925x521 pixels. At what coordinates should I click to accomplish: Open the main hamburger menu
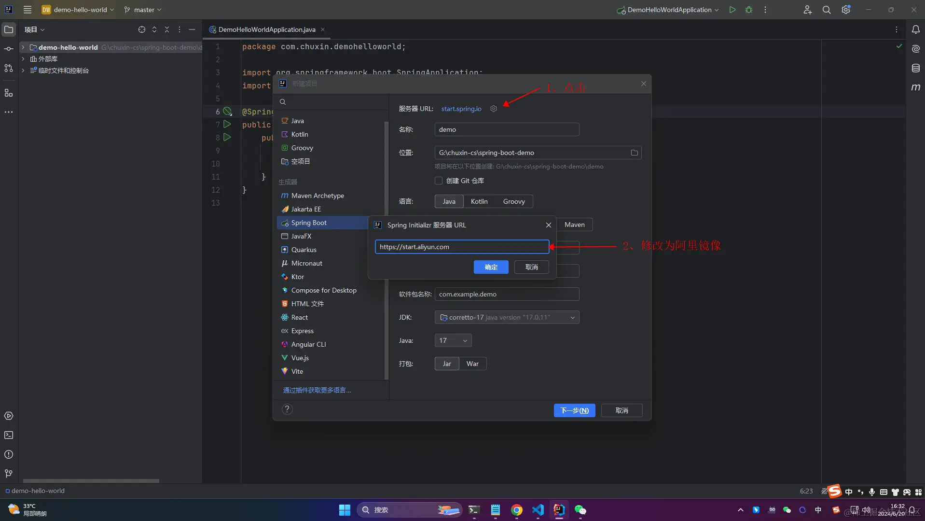click(28, 10)
